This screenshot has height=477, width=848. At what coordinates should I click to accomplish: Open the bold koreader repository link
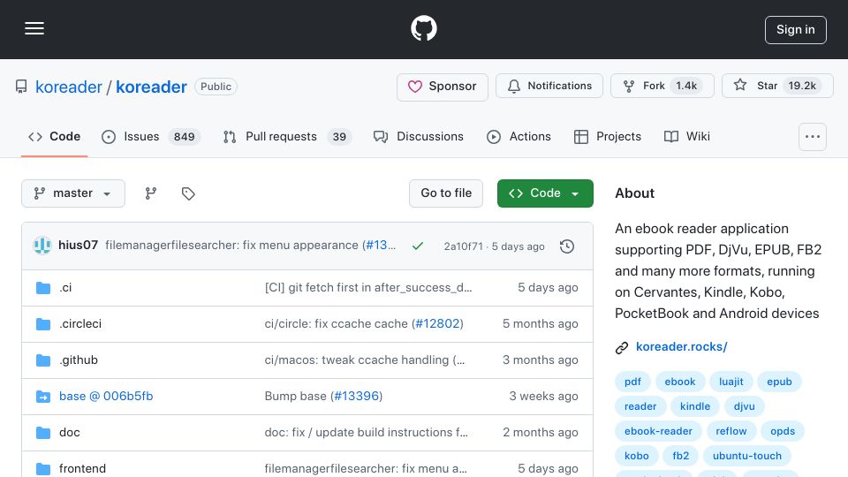point(151,87)
